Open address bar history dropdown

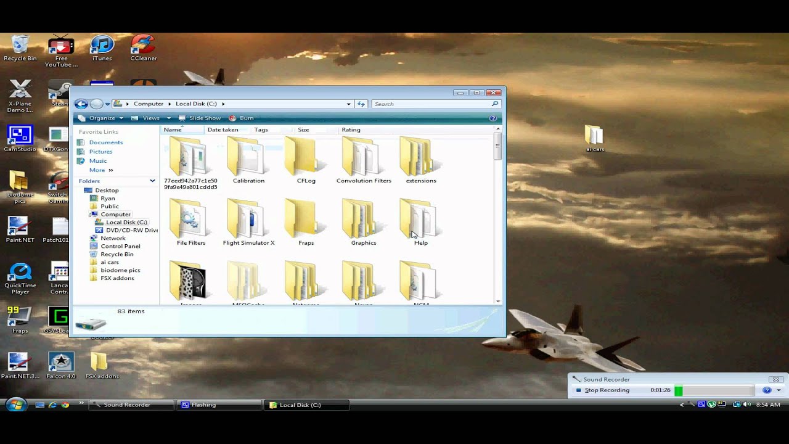point(348,104)
